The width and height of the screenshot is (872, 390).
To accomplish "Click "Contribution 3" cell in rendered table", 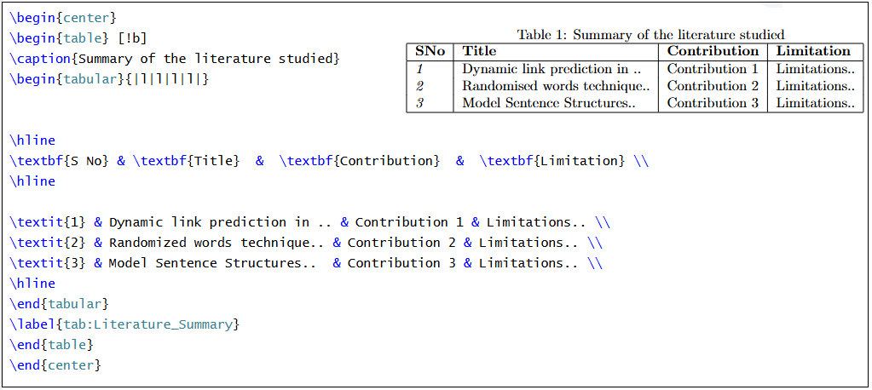I will click(x=713, y=103).
